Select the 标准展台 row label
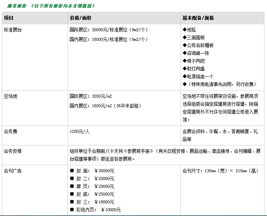 13,30
